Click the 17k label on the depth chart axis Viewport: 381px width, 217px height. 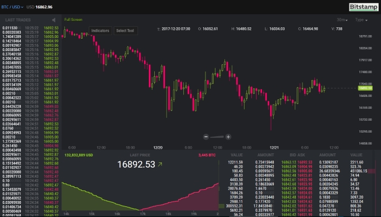click(x=143, y=214)
